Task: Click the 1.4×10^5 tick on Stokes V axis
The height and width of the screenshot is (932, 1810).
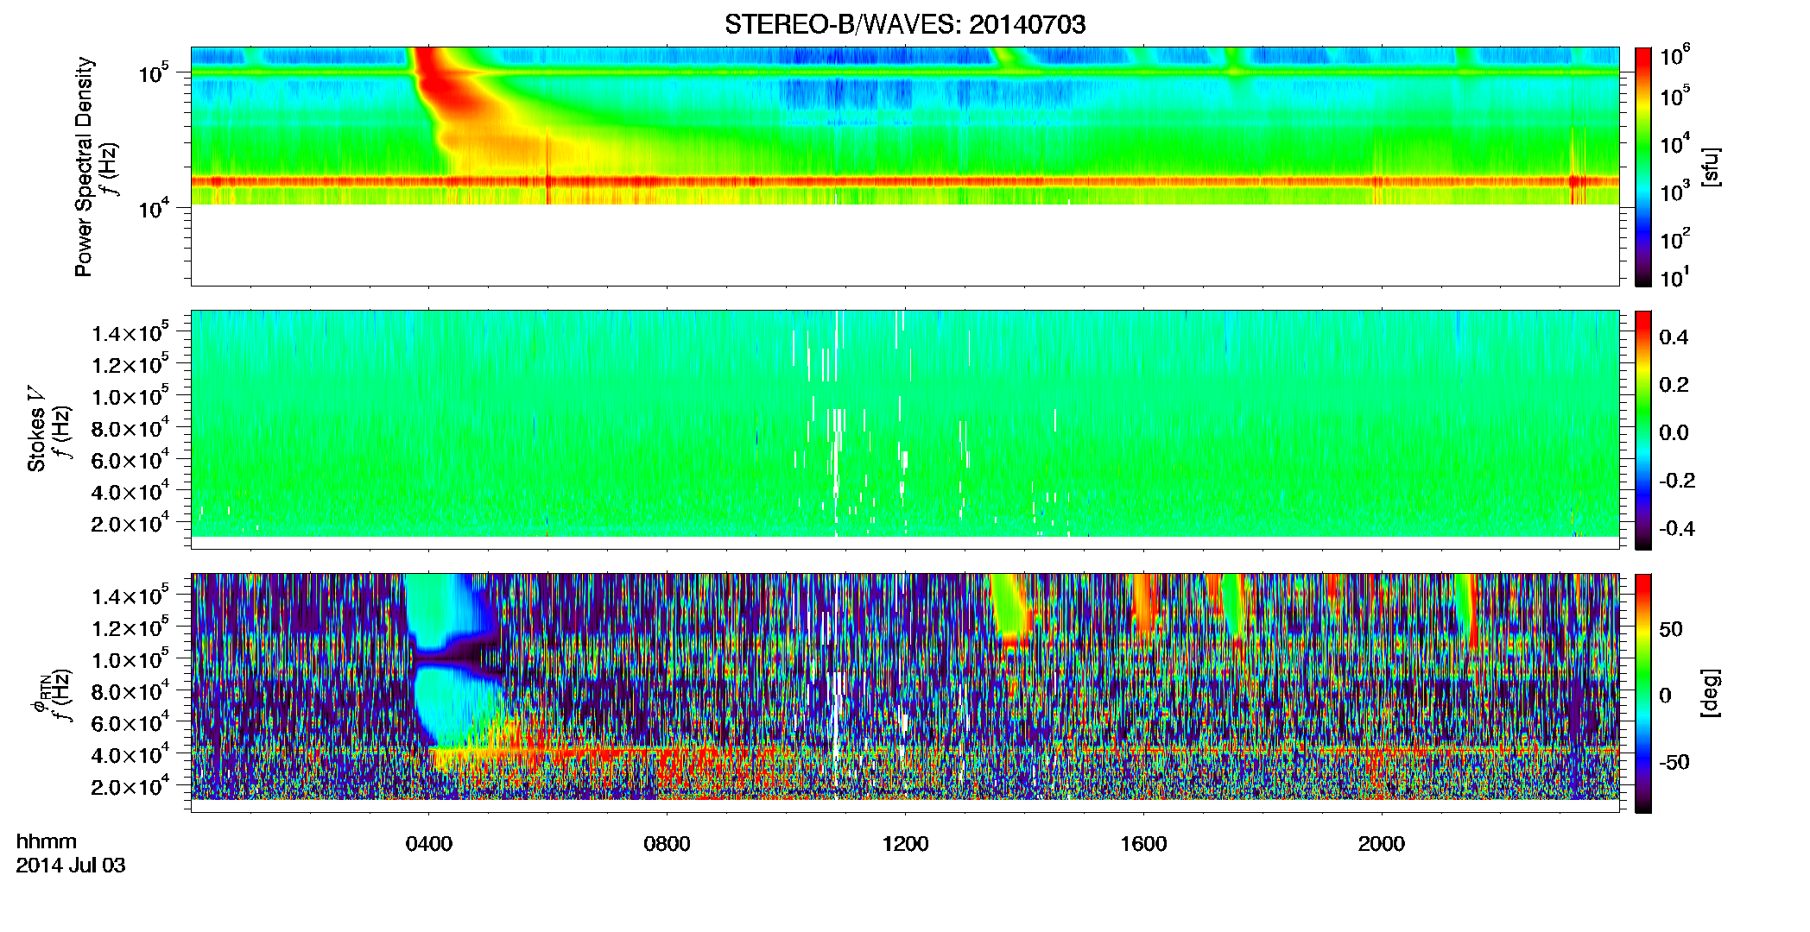Action: click(130, 333)
